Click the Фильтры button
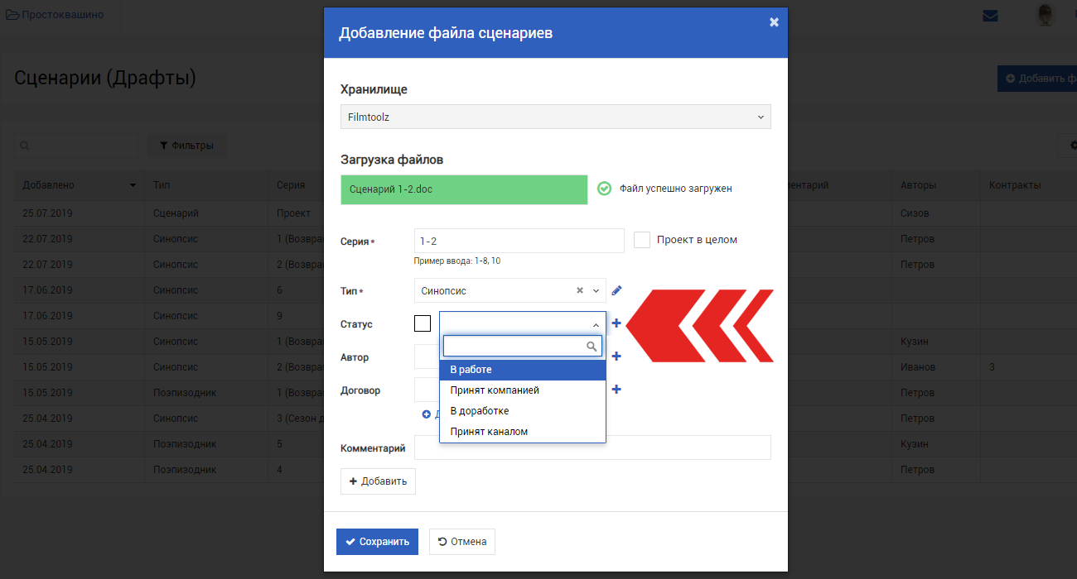Screen dimensions: 1077x579 [186, 146]
